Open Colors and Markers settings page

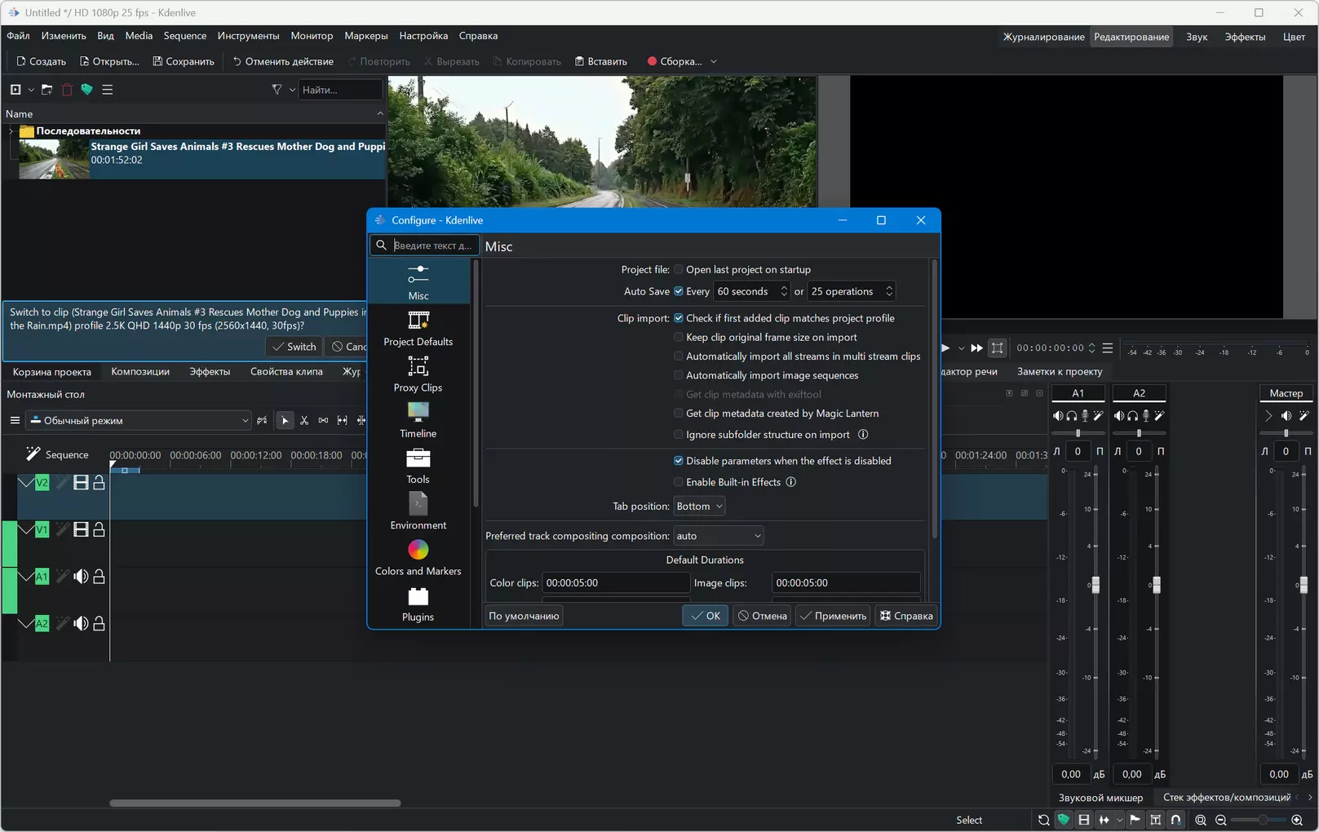pos(418,557)
